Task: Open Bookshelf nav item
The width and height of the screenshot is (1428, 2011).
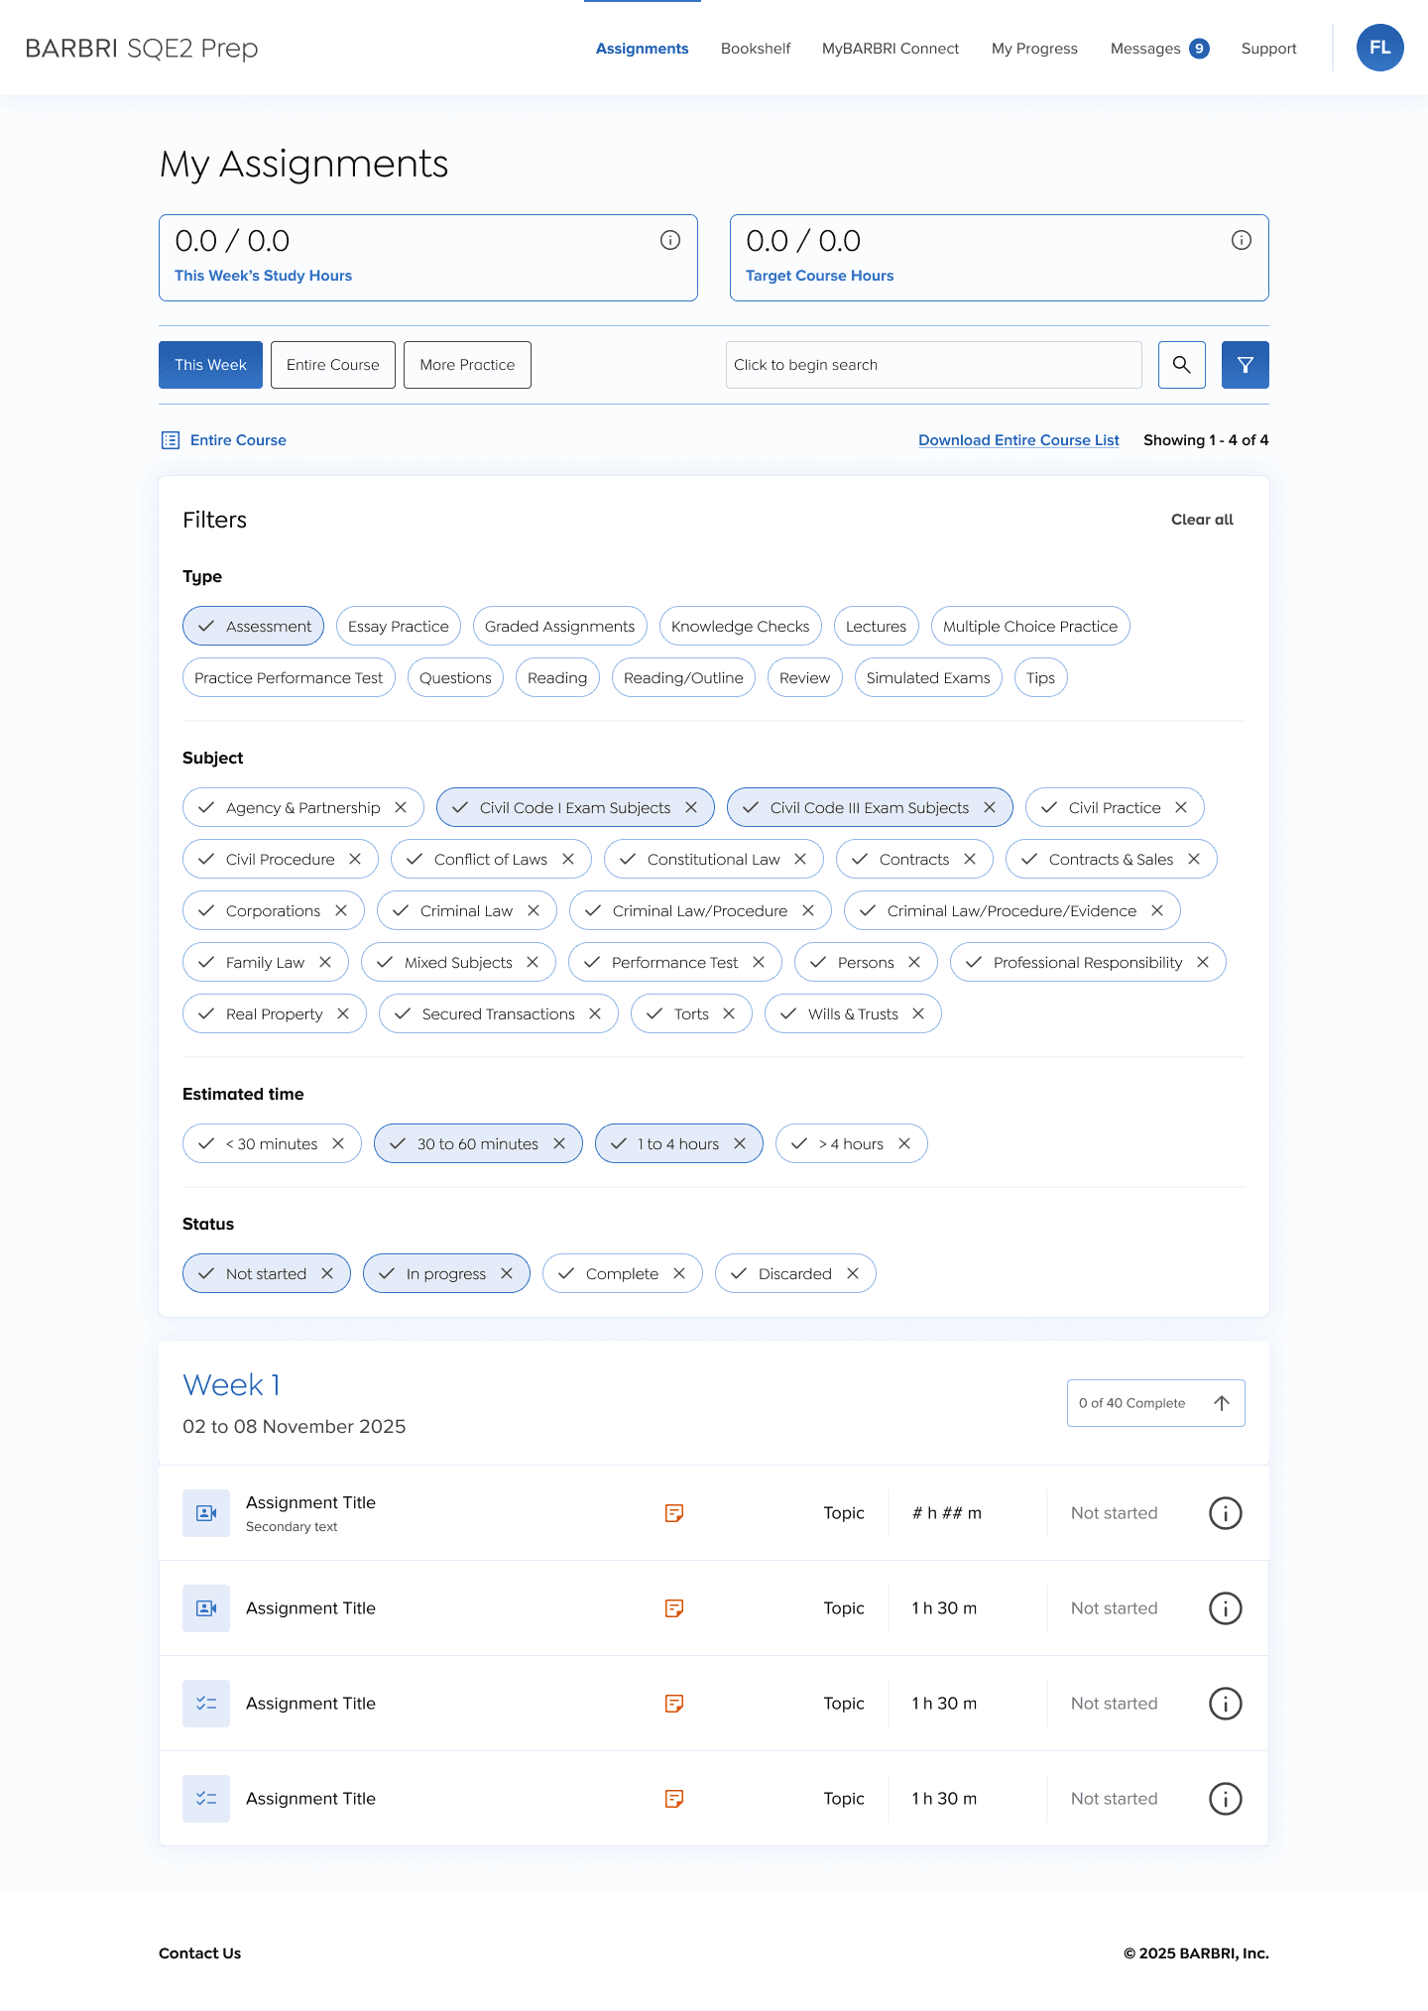Action: point(756,48)
